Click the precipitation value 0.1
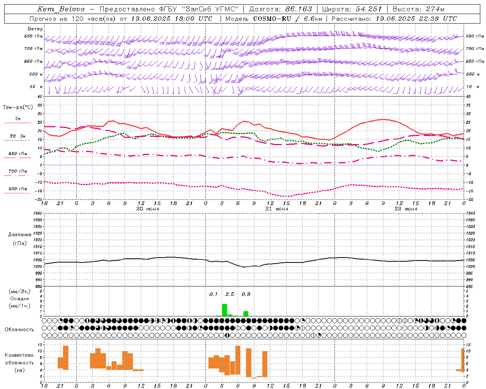The height and width of the screenshot is (389, 486). pos(214,294)
